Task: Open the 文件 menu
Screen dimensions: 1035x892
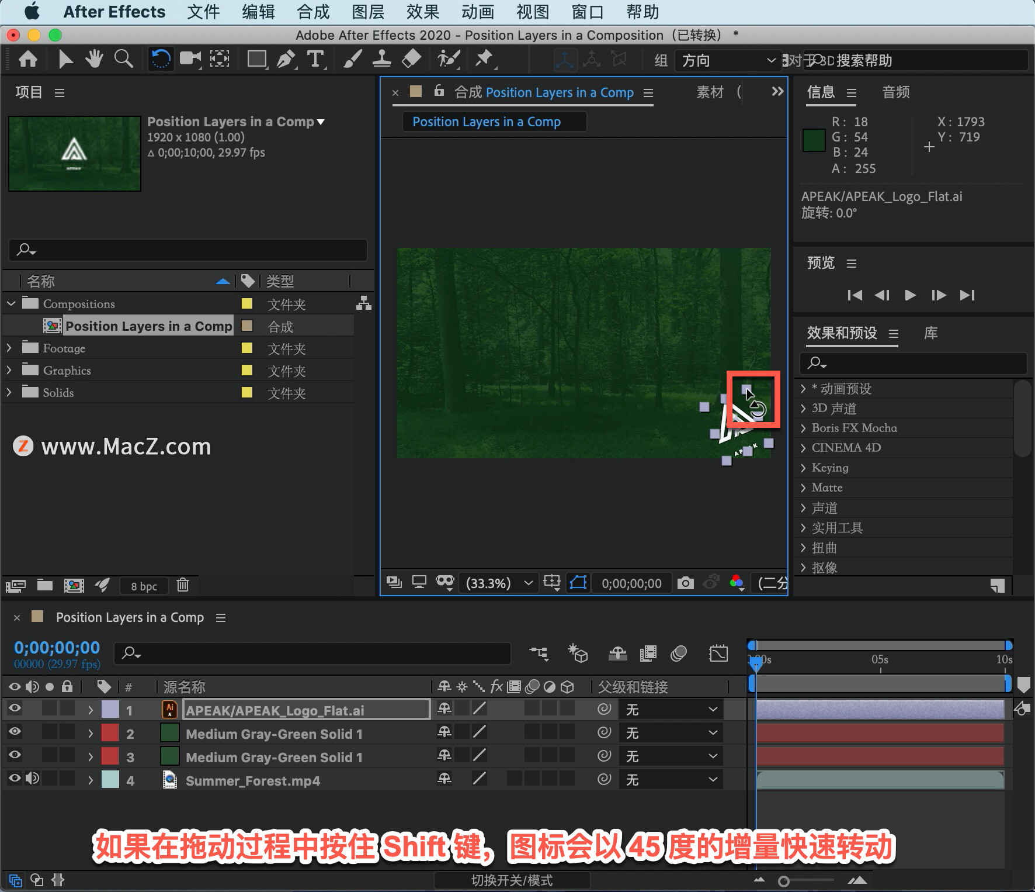Action: pyautogui.click(x=203, y=12)
